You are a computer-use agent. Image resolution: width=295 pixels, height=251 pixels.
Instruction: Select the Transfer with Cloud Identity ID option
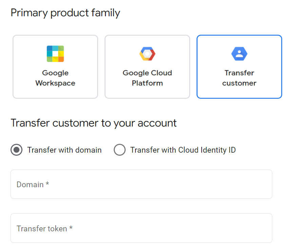pos(119,150)
